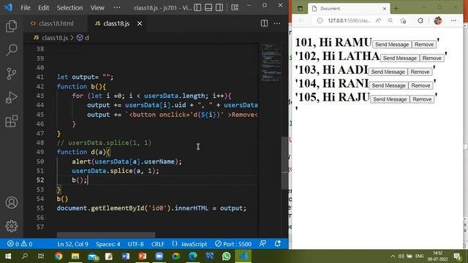Viewport: 468px width, 263px height.
Task: Click Remove button for 104 RANI
Action: point(420,85)
